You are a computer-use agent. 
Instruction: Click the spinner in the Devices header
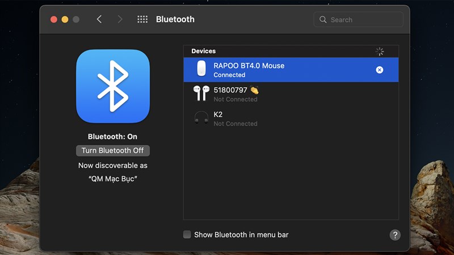(x=380, y=52)
